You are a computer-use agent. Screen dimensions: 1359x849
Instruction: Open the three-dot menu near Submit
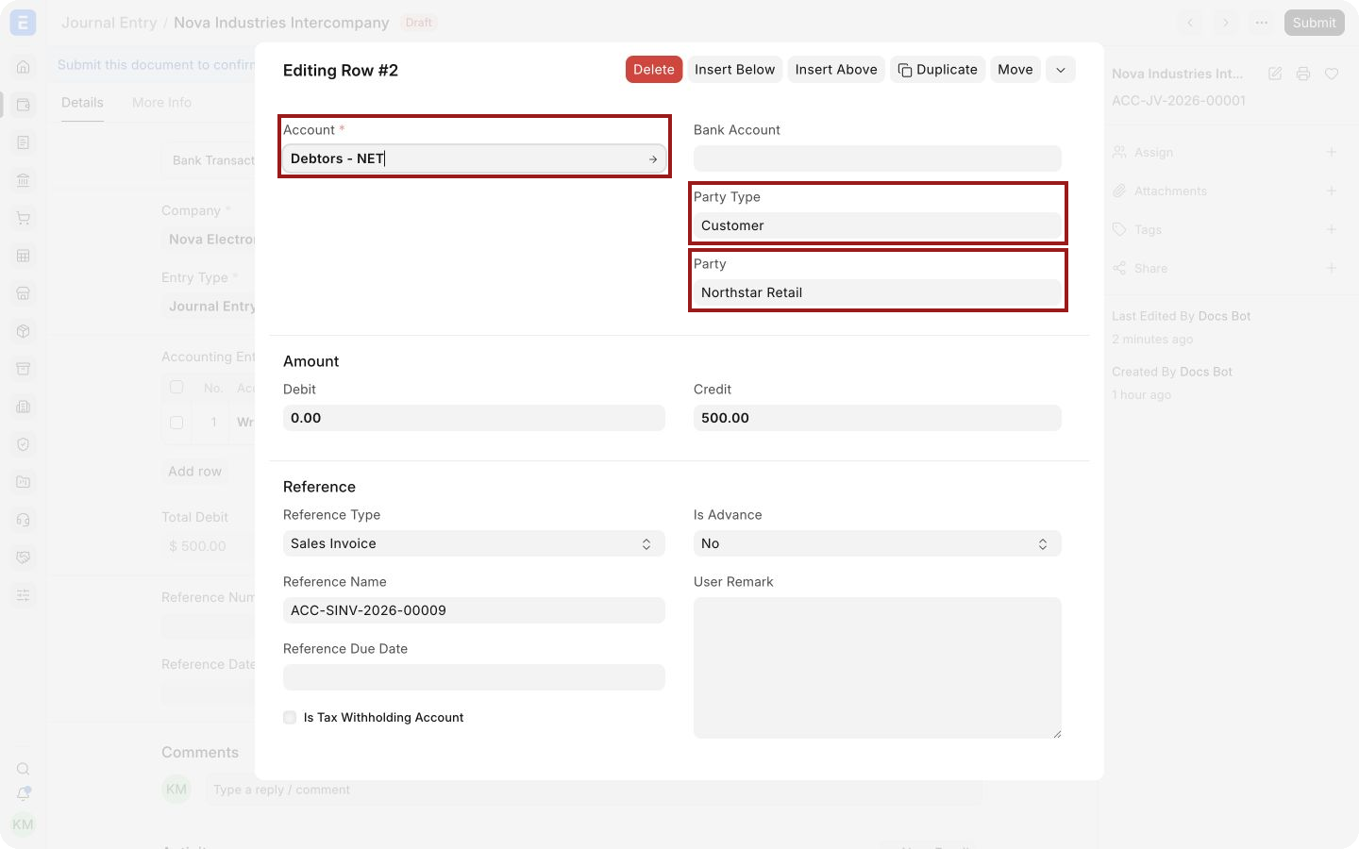(1262, 23)
